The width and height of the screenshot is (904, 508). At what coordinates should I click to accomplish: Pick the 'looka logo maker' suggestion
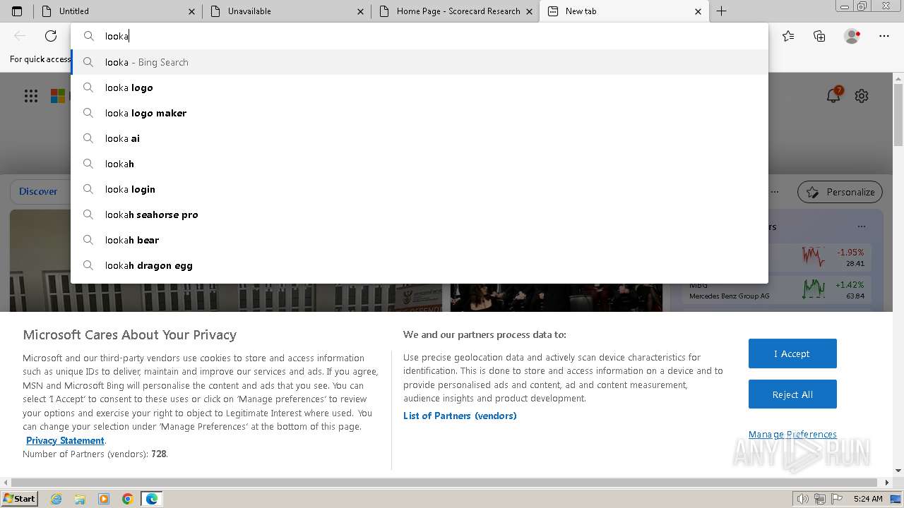click(420, 113)
